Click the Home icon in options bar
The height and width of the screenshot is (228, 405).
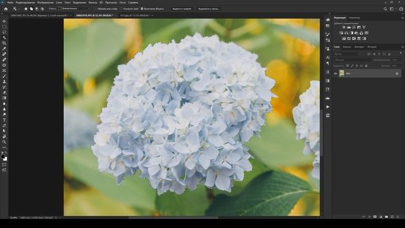[x=6, y=9]
